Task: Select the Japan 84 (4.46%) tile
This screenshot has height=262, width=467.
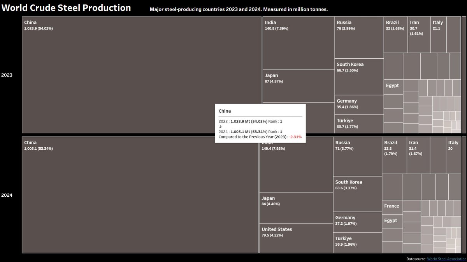Action: tap(296, 208)
